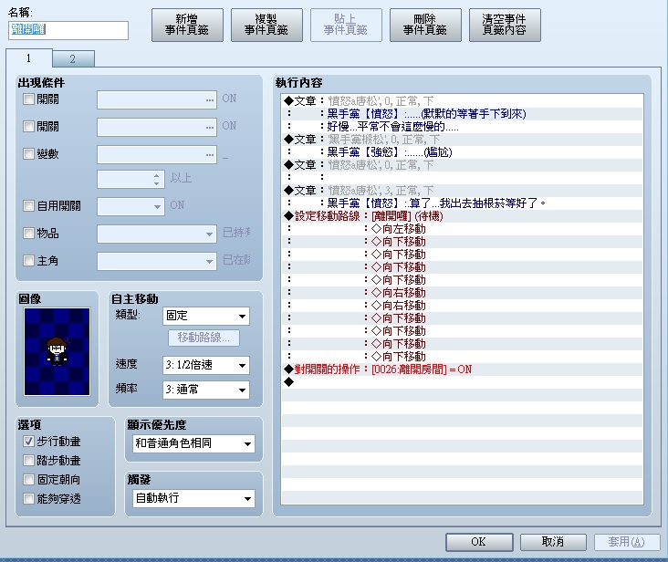Screen dimensions: 668x562
Task: Open the 物品 selection dropdown
Action: point(157,234)
